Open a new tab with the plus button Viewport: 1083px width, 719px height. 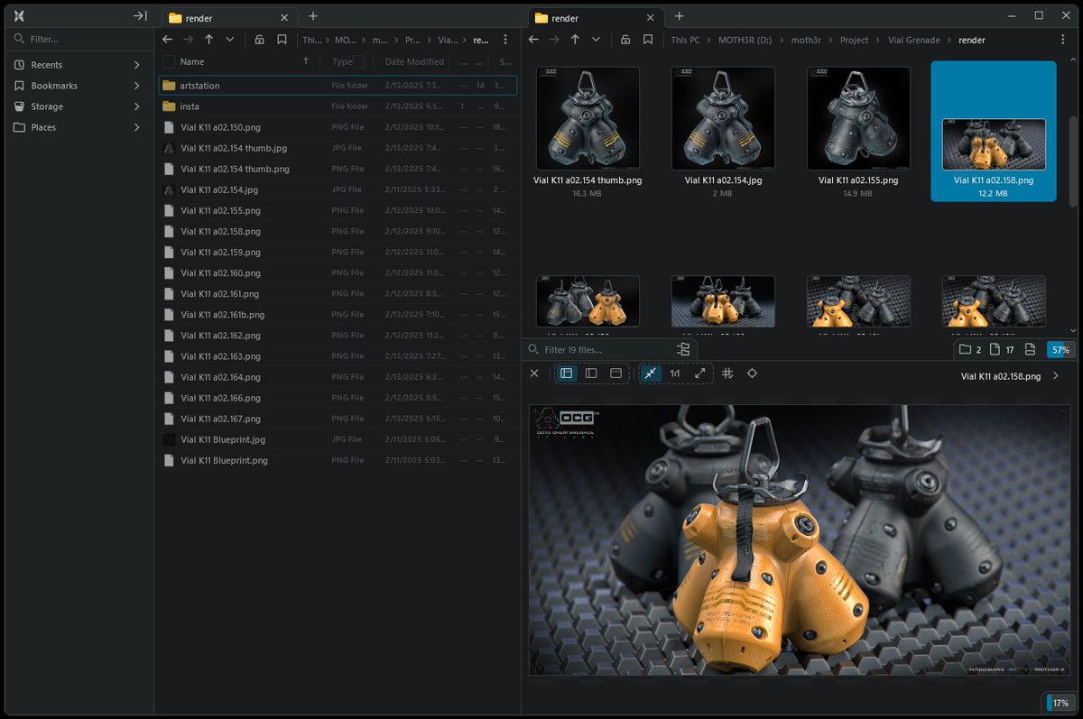tap(312, 16)
